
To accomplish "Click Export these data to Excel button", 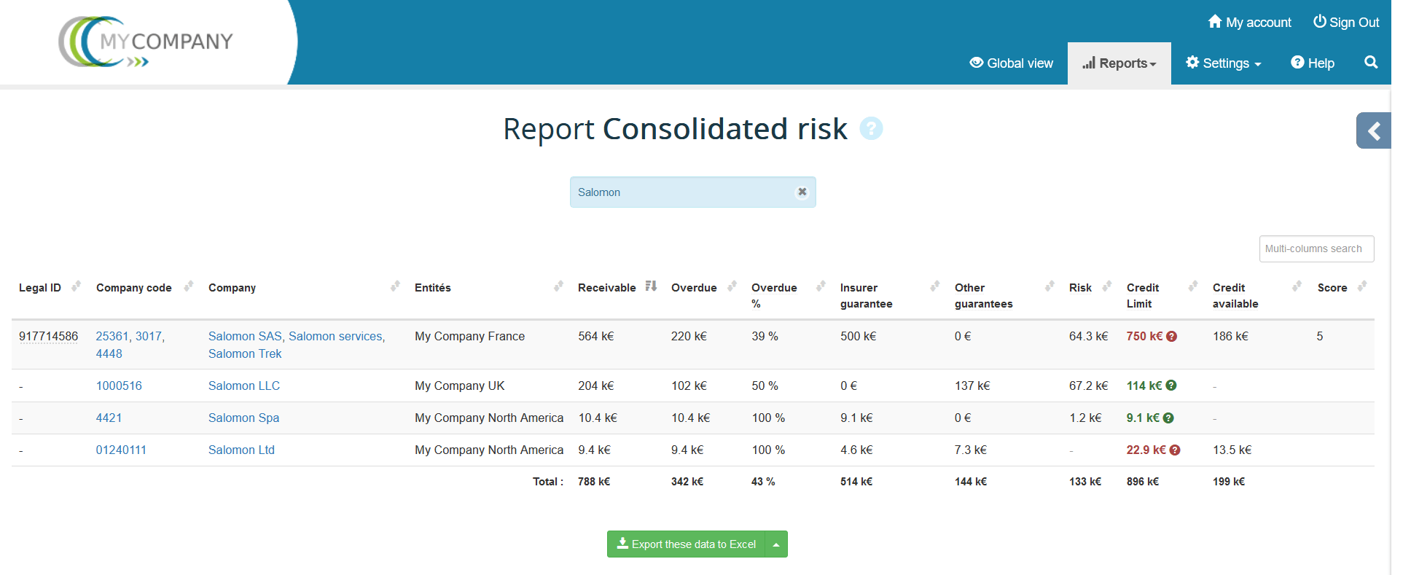I will click(x=686, y=544).
